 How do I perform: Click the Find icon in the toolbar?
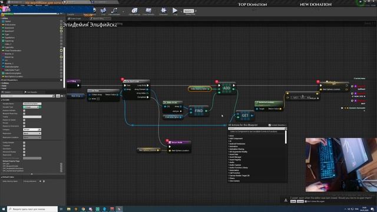103,11
